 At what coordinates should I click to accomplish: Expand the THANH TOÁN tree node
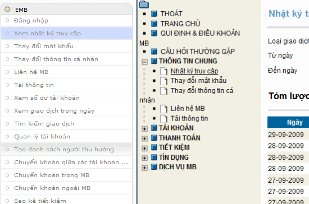coord(144,138)
